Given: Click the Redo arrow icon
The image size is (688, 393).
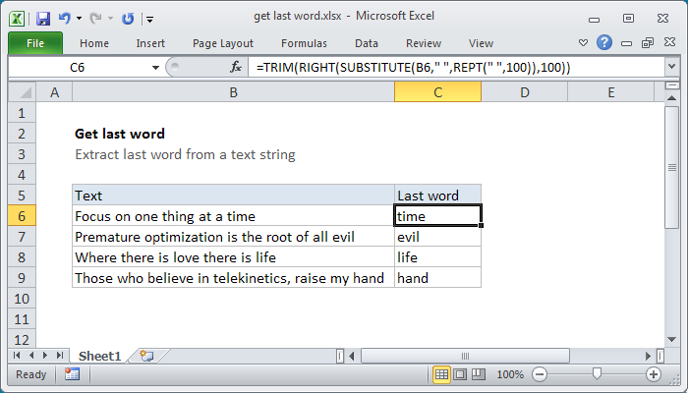Looking at the screenshot, I should coord(95,19).
